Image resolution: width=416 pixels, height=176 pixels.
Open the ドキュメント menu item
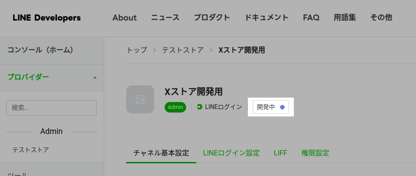[x=266, y=18]
